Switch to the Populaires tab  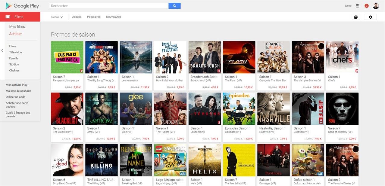click(94, 17)
